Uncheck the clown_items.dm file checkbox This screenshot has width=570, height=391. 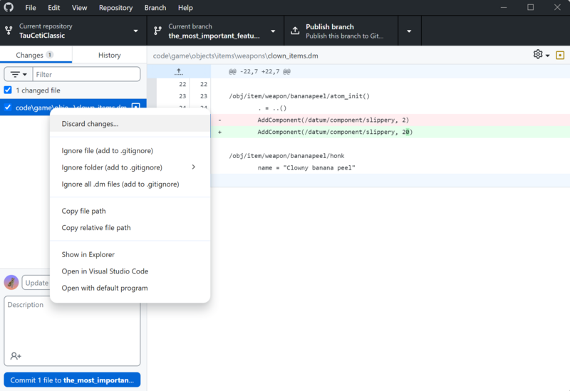pyautogui.click(x=8, y=108)
